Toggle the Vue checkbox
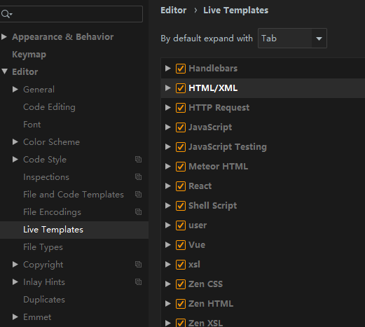Screen dimensions: 365x327 [181, 245]
